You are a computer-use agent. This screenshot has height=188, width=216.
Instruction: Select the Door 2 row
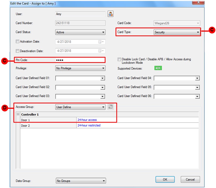click(x=109, y=126)
